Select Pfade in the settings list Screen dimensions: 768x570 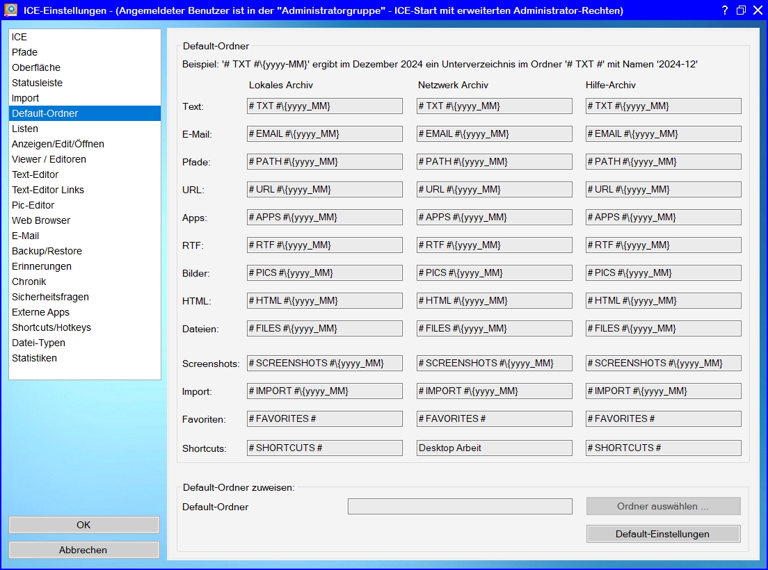pos(85,52)
